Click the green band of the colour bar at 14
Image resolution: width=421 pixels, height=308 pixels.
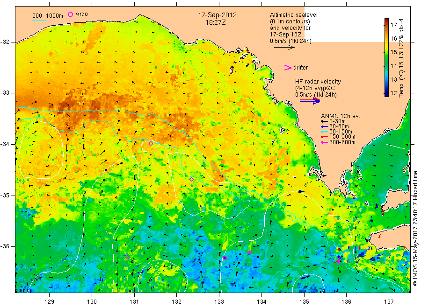coord(387,66)
